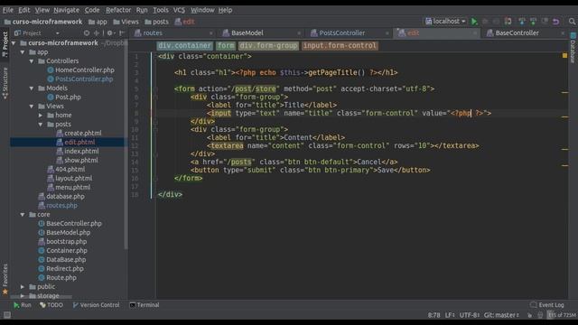Open the Structure tool window
Viewport: 578px width, 325px height.
click(5, 83)
